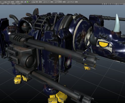Click the first numeric value field in the toolbar

12,2
